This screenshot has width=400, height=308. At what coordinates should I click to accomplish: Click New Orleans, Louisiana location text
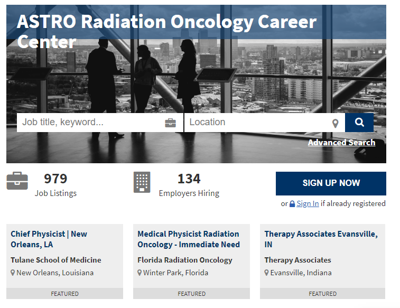55,273
